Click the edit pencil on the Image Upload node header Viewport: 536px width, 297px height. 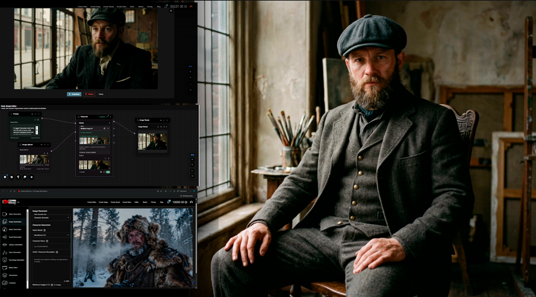point(45,145)
